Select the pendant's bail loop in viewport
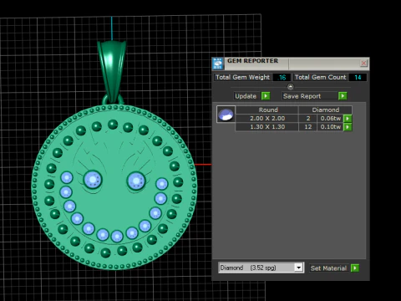 (x=112, y=71)
